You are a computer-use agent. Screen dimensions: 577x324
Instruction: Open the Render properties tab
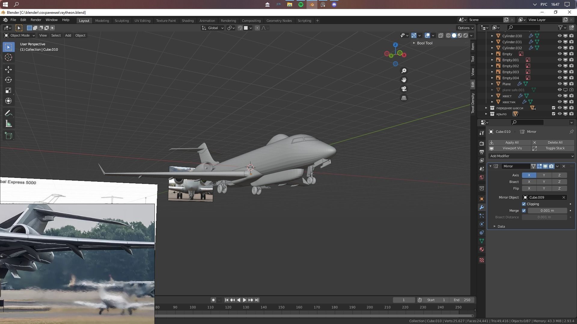click(x=482, y=144)
